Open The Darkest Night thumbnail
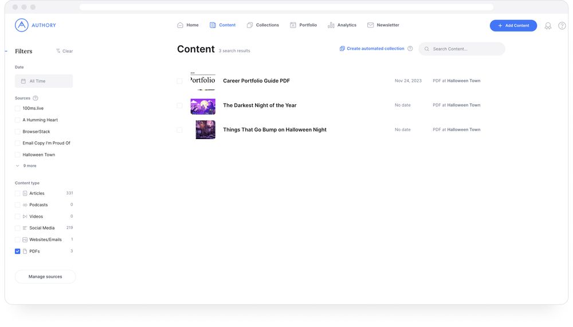The width and height of the screenshot is (573, 327). click(x=203, y=106)
